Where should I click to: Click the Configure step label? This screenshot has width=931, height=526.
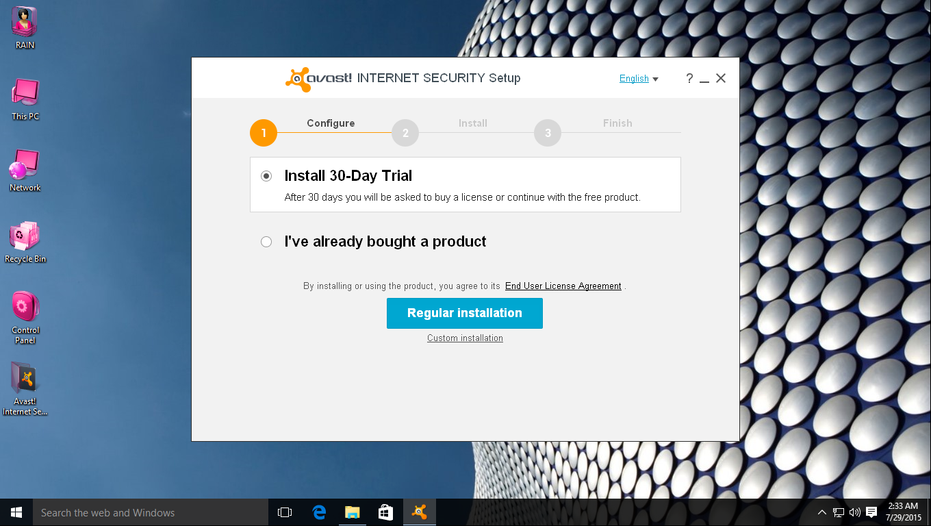point(331,123)
